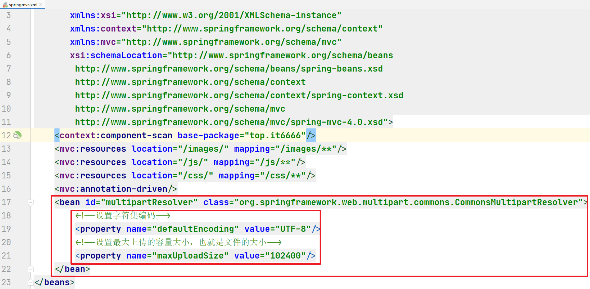Click the context:component-scan tag name
The height and width of the screenshot is (289, 590).
(116, 136)
